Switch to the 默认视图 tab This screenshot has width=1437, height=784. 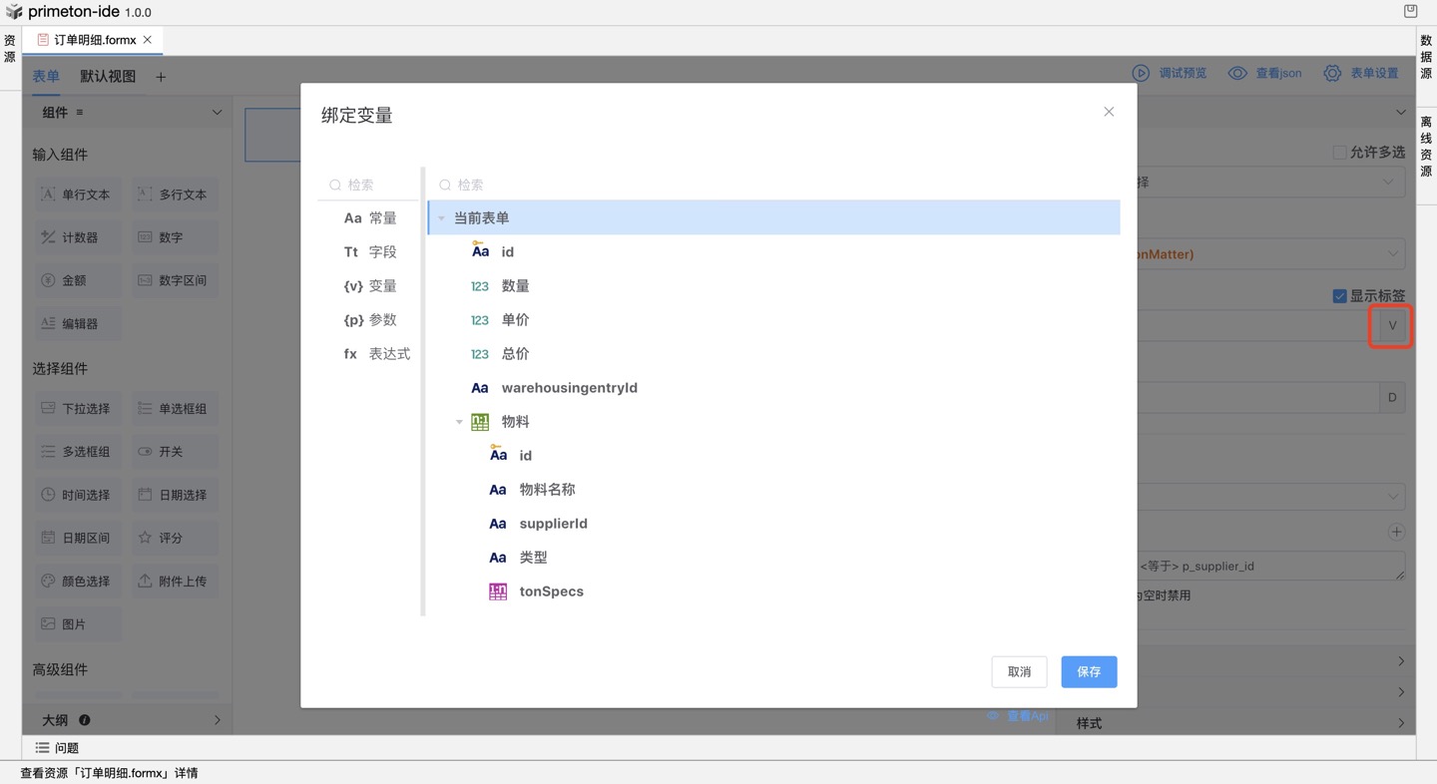(x=108, y=77)
